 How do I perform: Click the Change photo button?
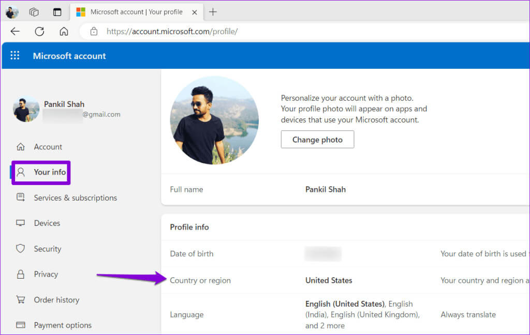point(317,140)
